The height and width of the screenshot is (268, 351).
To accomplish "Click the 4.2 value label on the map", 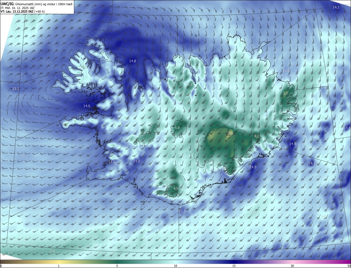I will 257,136.
